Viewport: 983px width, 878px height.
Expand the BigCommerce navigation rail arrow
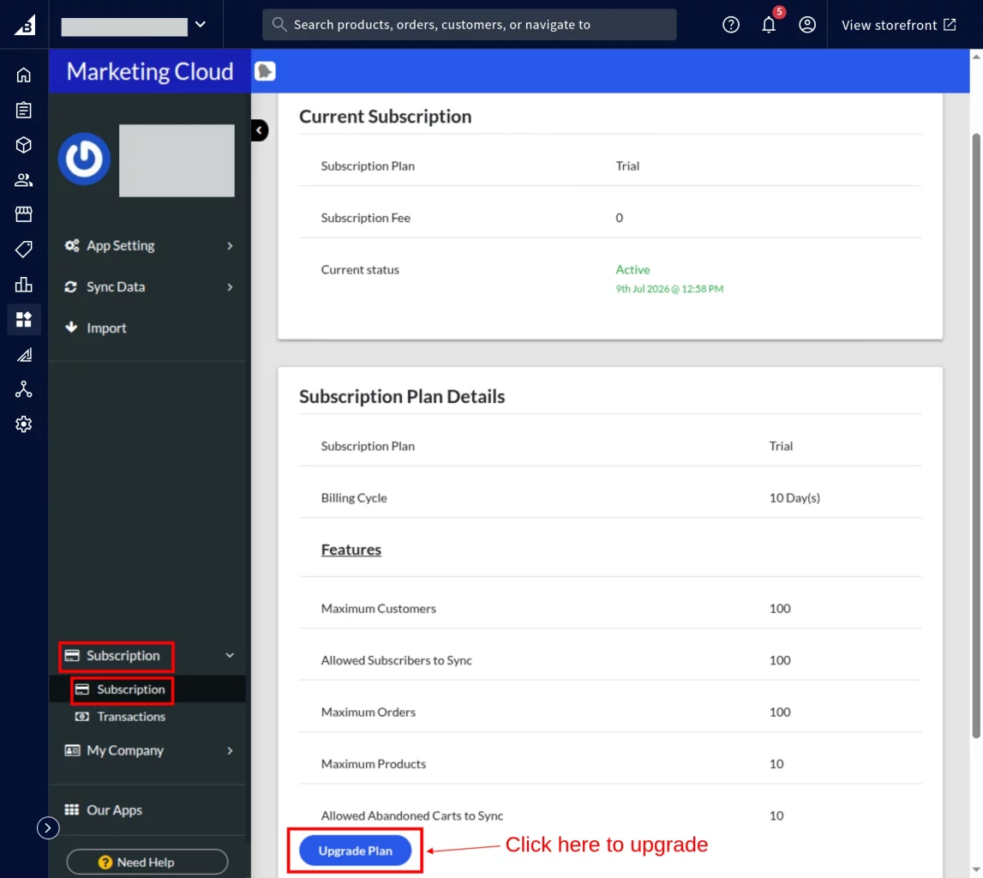(48, 827)
